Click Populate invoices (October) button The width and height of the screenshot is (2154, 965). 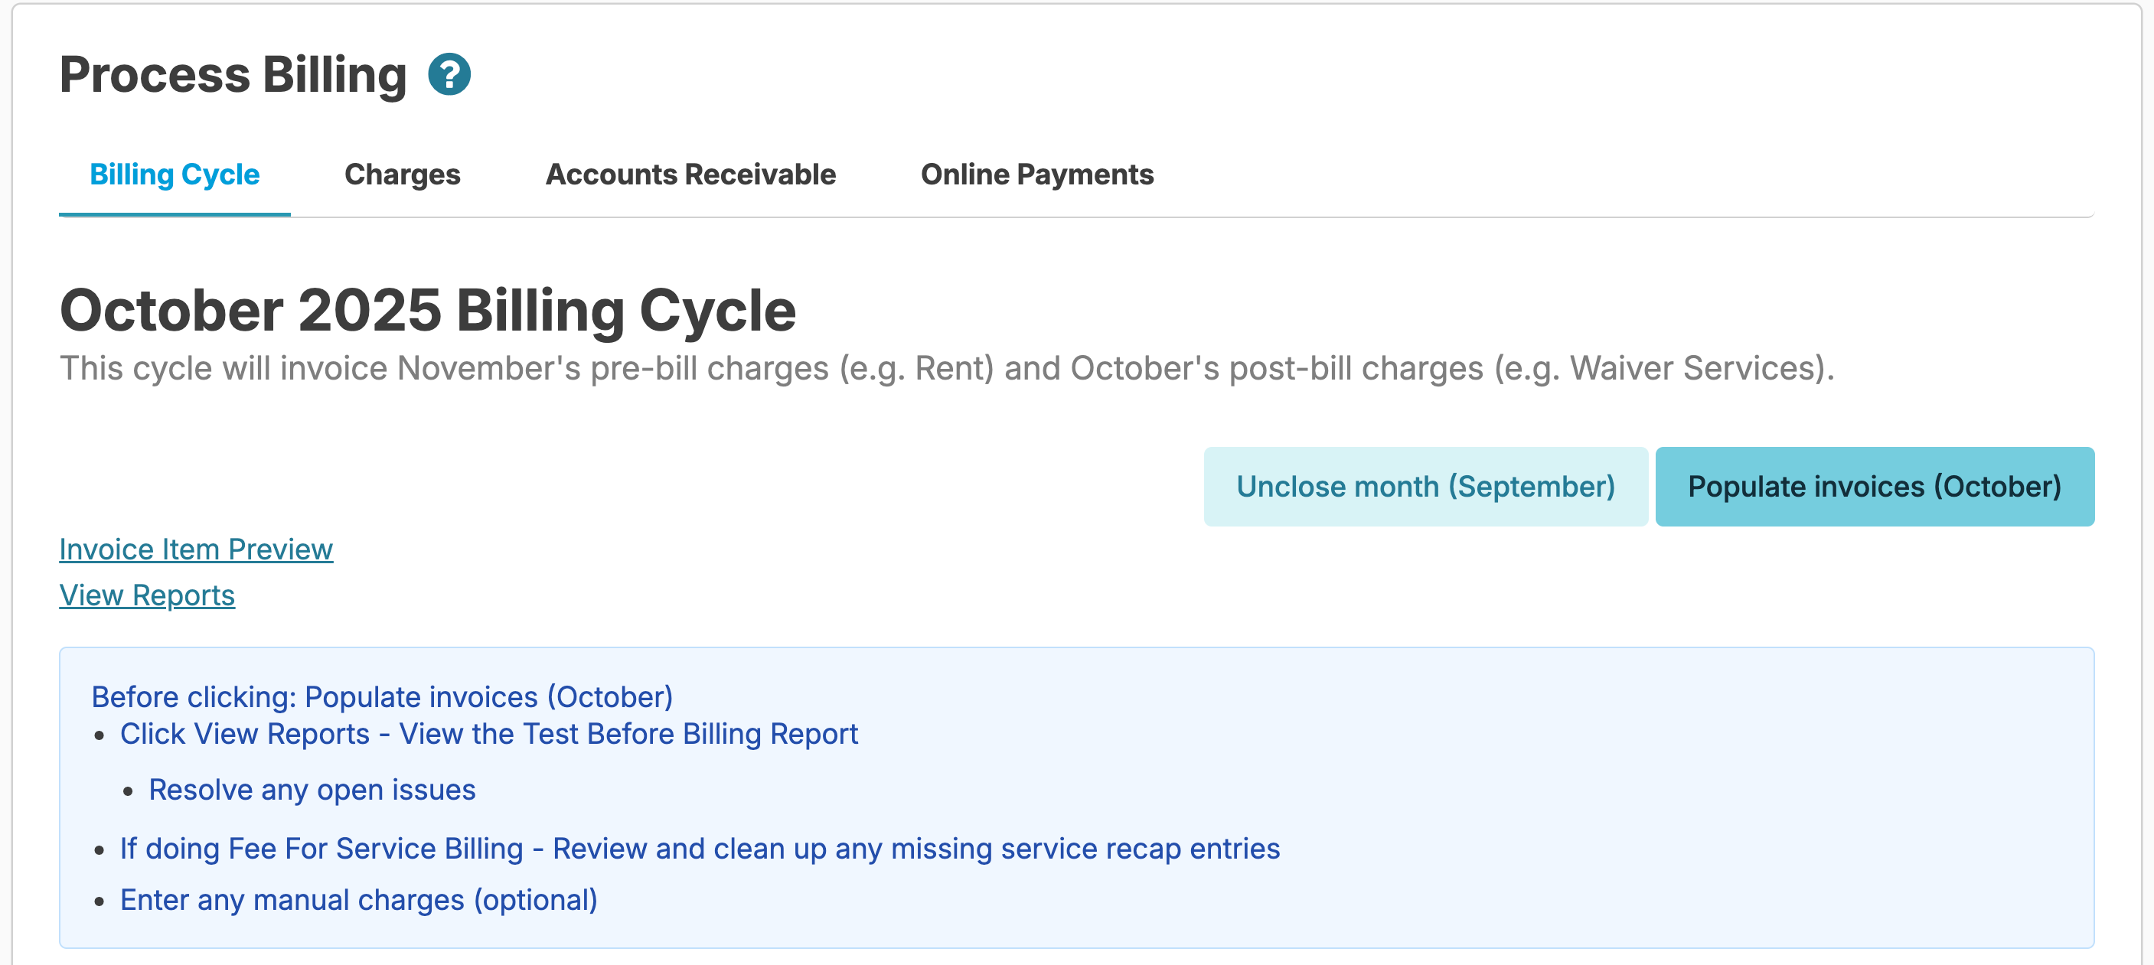click(x=1874, y=487)
